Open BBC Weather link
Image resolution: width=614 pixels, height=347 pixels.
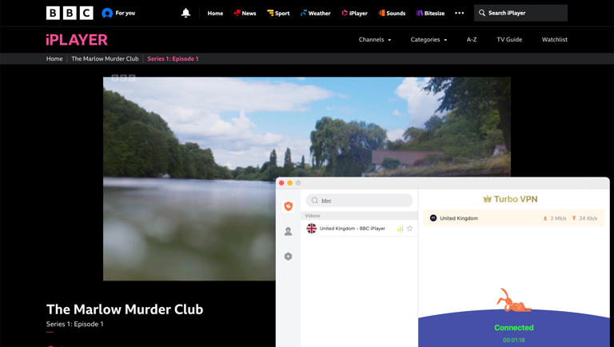pyautogui.click(x=315, y=14)
